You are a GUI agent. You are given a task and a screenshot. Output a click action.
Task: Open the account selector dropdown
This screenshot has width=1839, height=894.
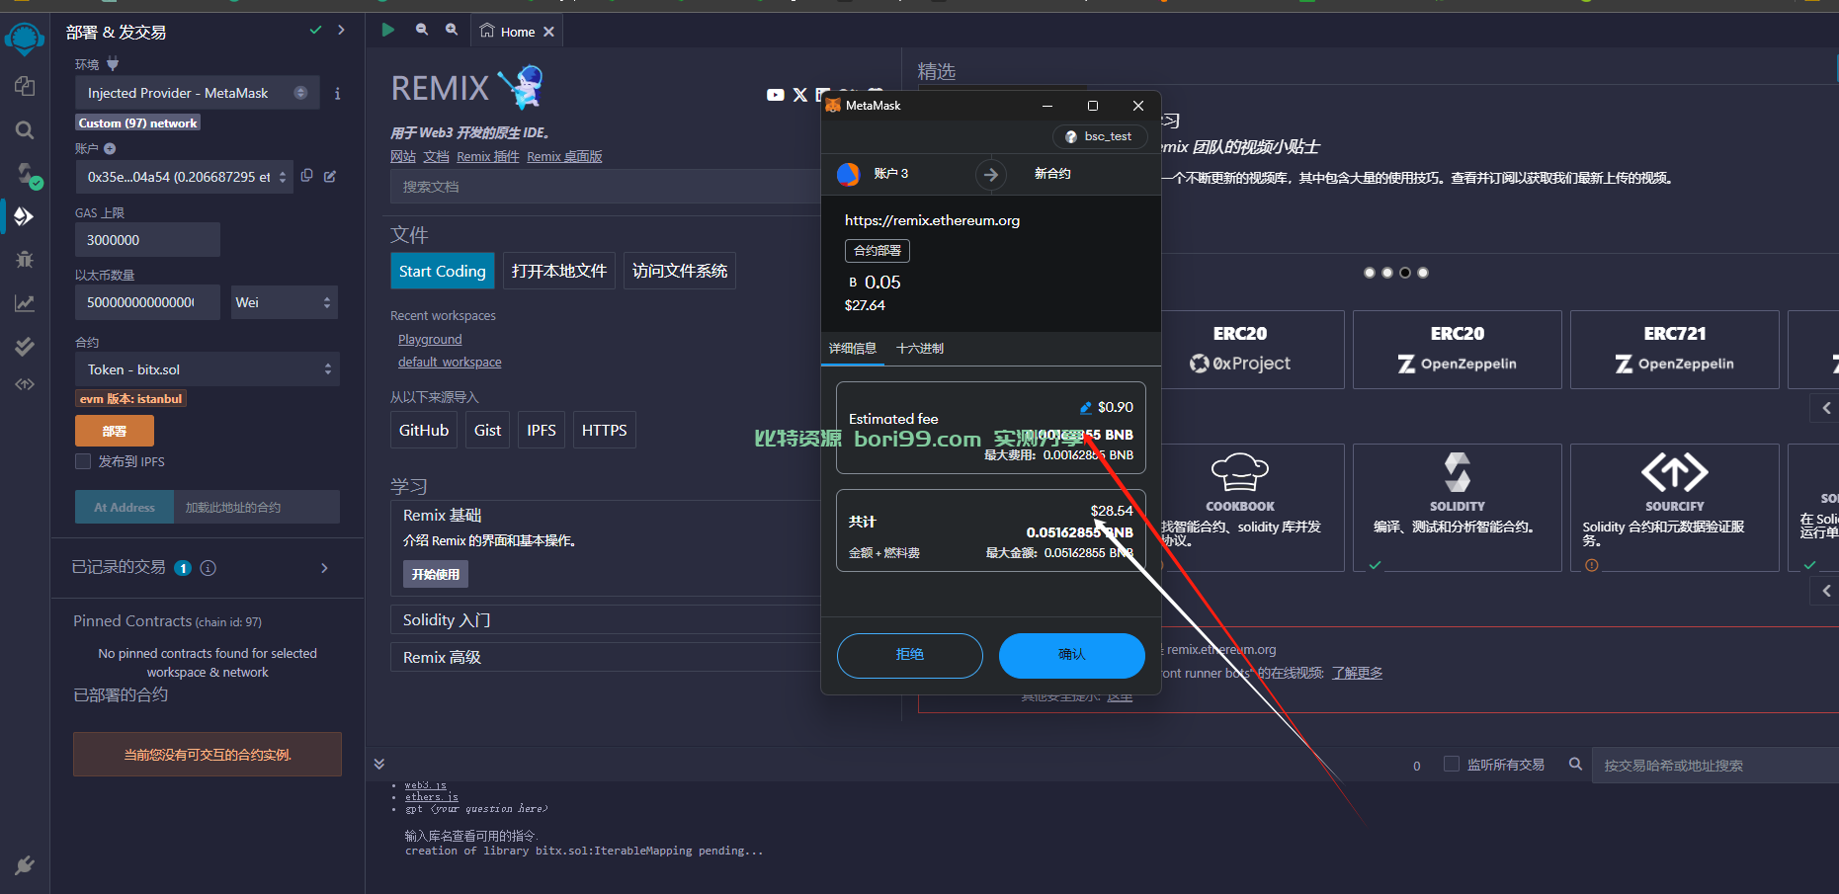click(185, 177)
